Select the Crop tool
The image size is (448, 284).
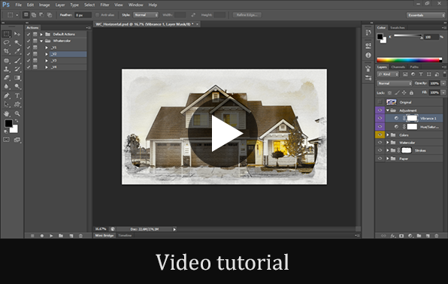coord(6,51)
